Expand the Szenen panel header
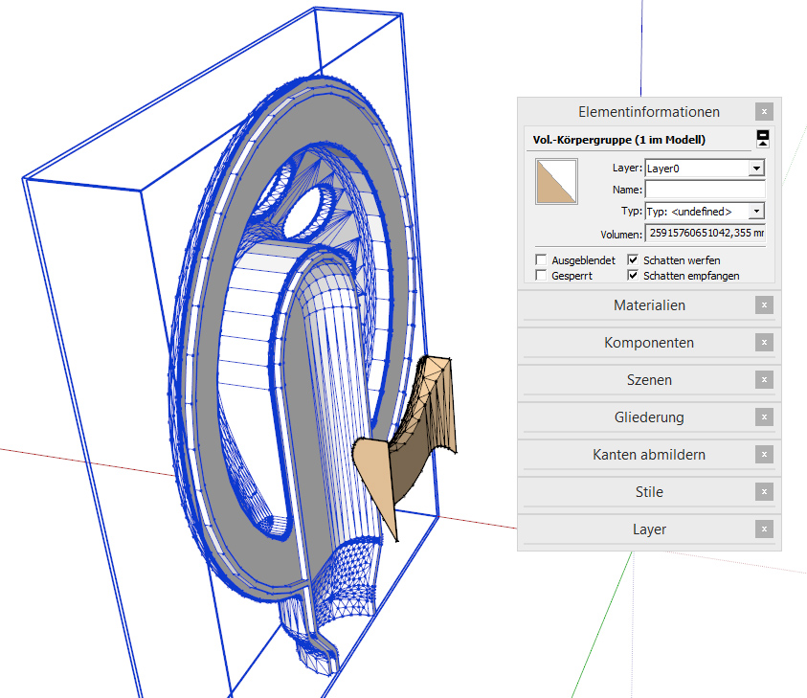Image resolution: width=807 pixels, height=698 pixels. click(x=649, y=380)
